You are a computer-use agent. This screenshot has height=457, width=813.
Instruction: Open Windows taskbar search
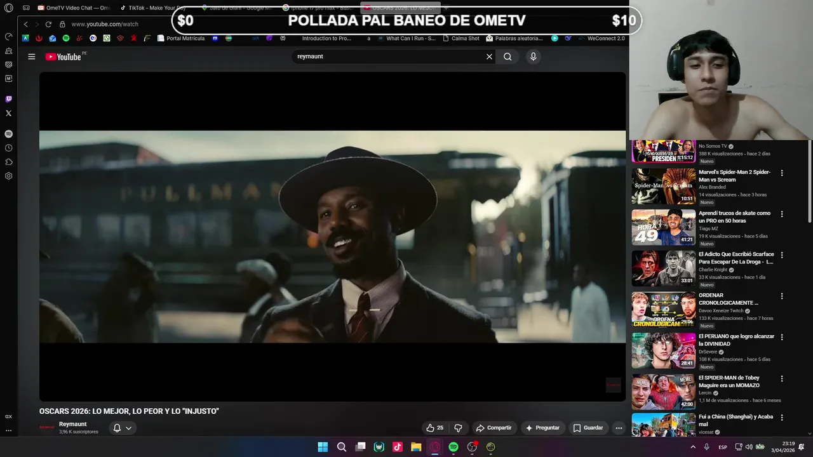point(342,447)
